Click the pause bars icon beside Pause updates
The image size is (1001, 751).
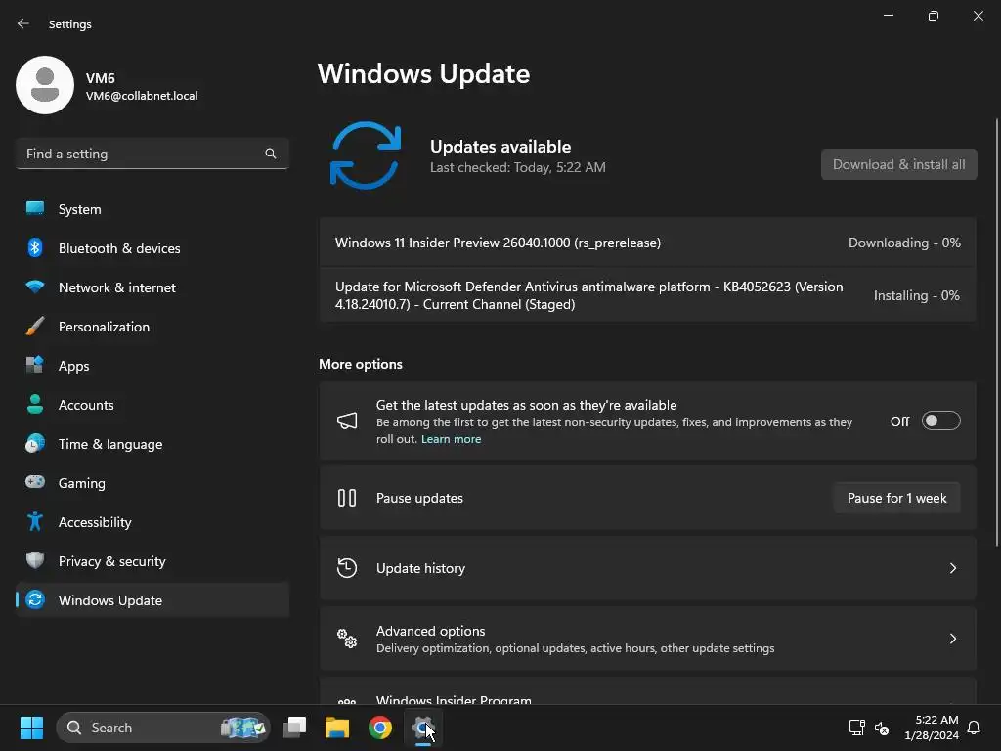click(x=347, y=498)
